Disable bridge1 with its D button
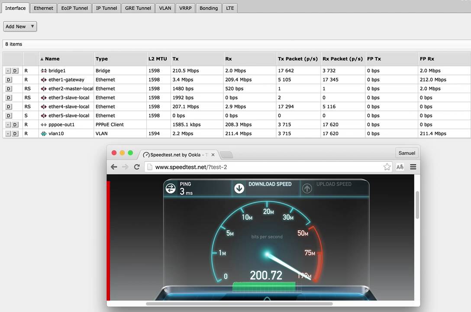 [15, 71]
